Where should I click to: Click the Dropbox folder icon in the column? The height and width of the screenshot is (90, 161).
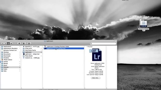pos(2,58)
